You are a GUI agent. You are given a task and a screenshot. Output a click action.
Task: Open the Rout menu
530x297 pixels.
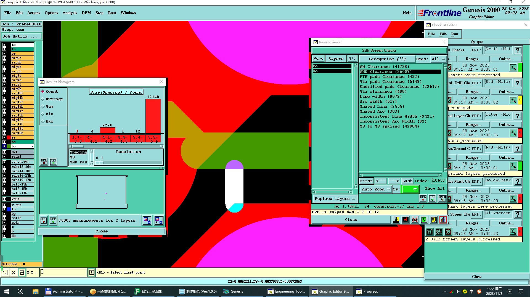[x=112, y=13]
